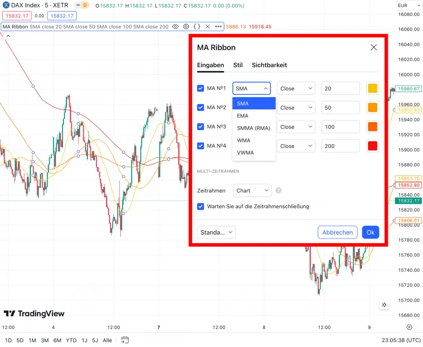Open MA Ribbon more options ellipsis icon
423x347 pixels.
[218, 27]
